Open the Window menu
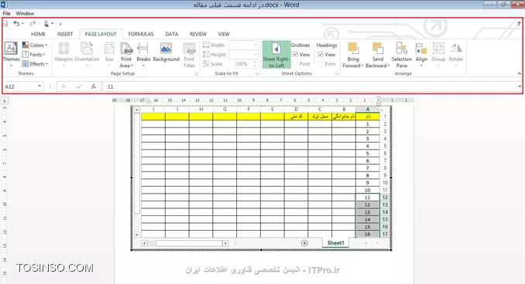 pos(25,13)
